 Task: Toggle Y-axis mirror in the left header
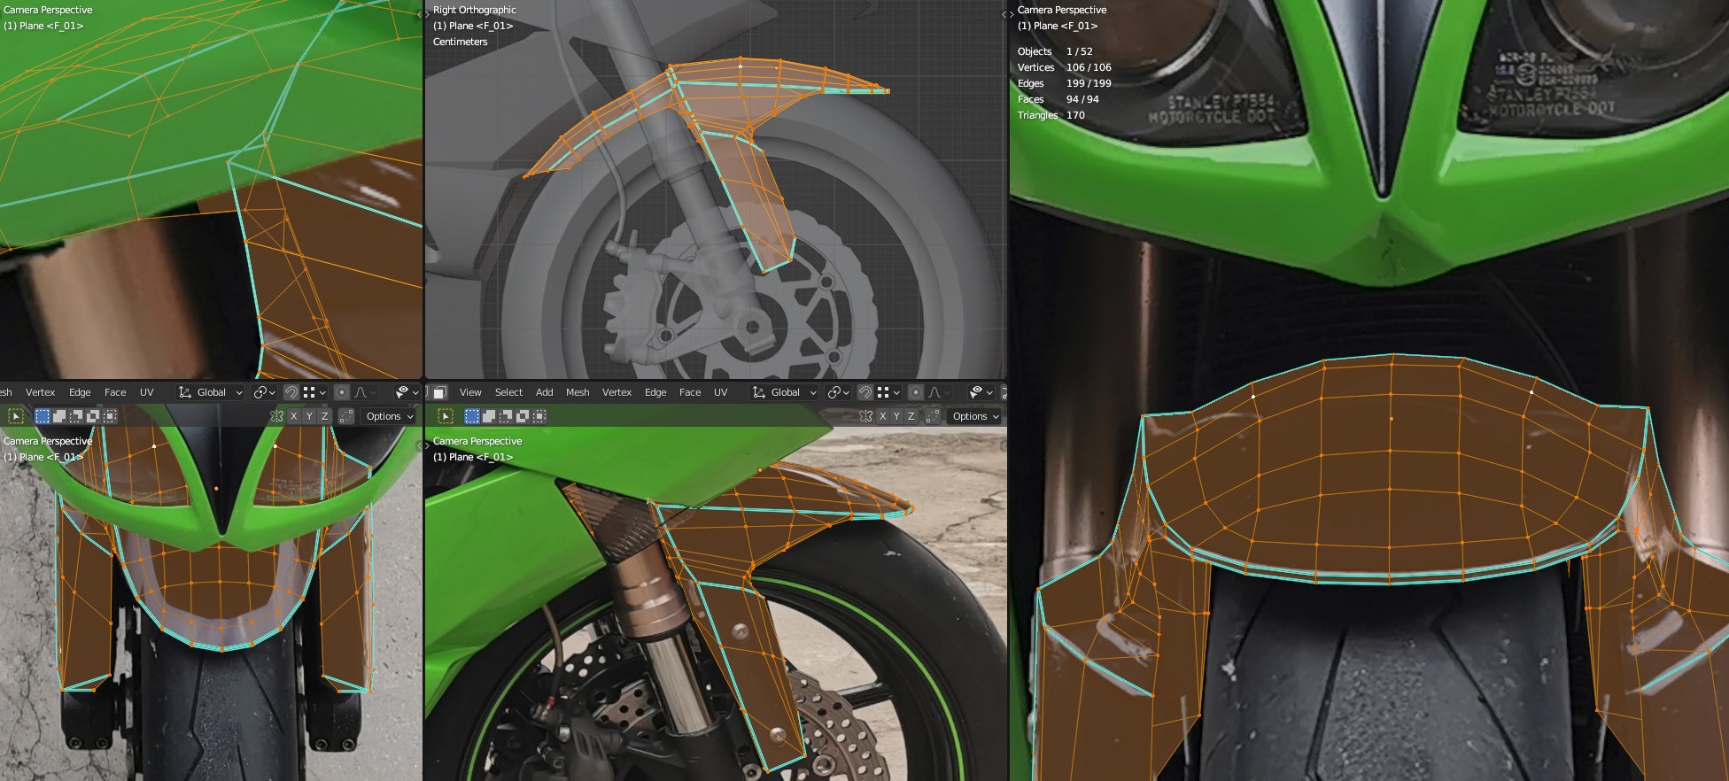(x=309, y=416)
